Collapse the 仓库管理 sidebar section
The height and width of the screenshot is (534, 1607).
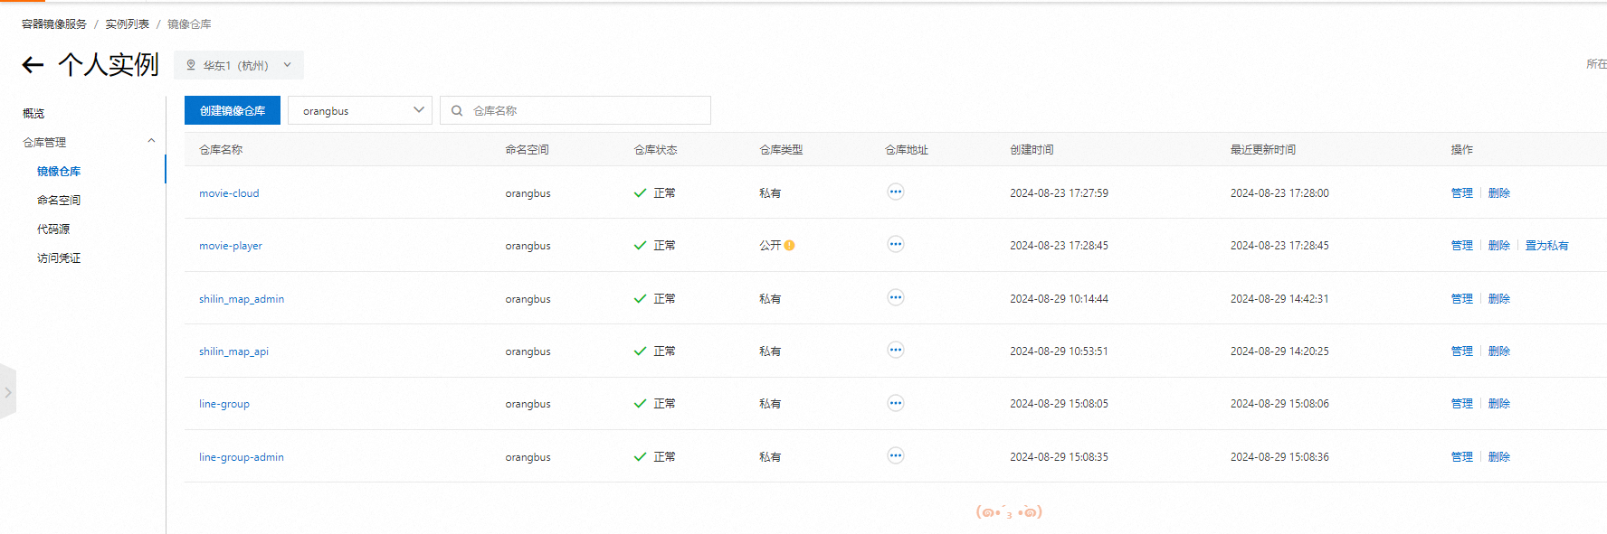151,142
